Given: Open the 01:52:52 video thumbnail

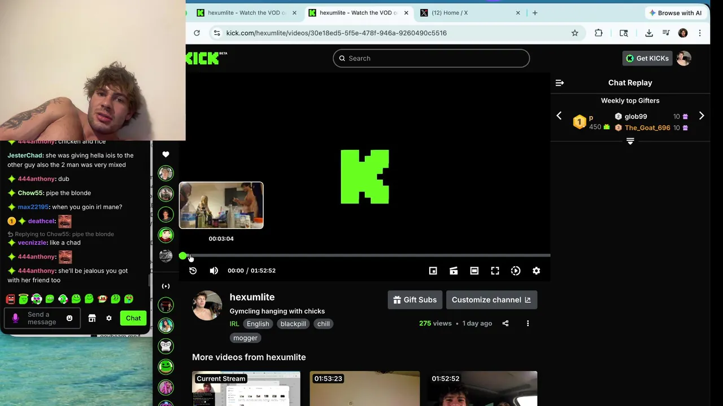Looking at the screenshot, I should pyautogui.click(x=482, y=389).
